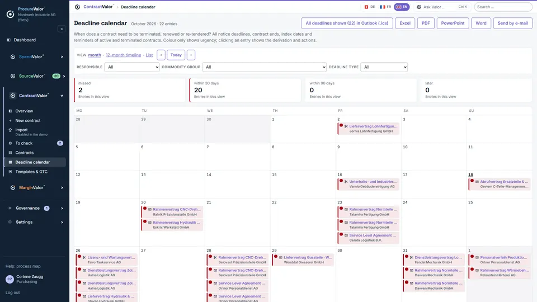Click the Ask Valor input box
The height and width of the screenshot is (302, 537).
pos(442,7)
